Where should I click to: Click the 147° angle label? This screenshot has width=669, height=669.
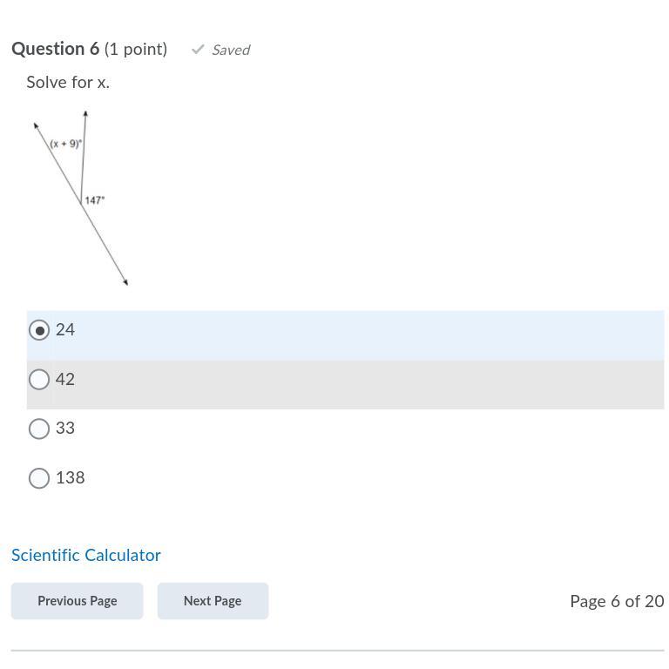tap(95, 200)
